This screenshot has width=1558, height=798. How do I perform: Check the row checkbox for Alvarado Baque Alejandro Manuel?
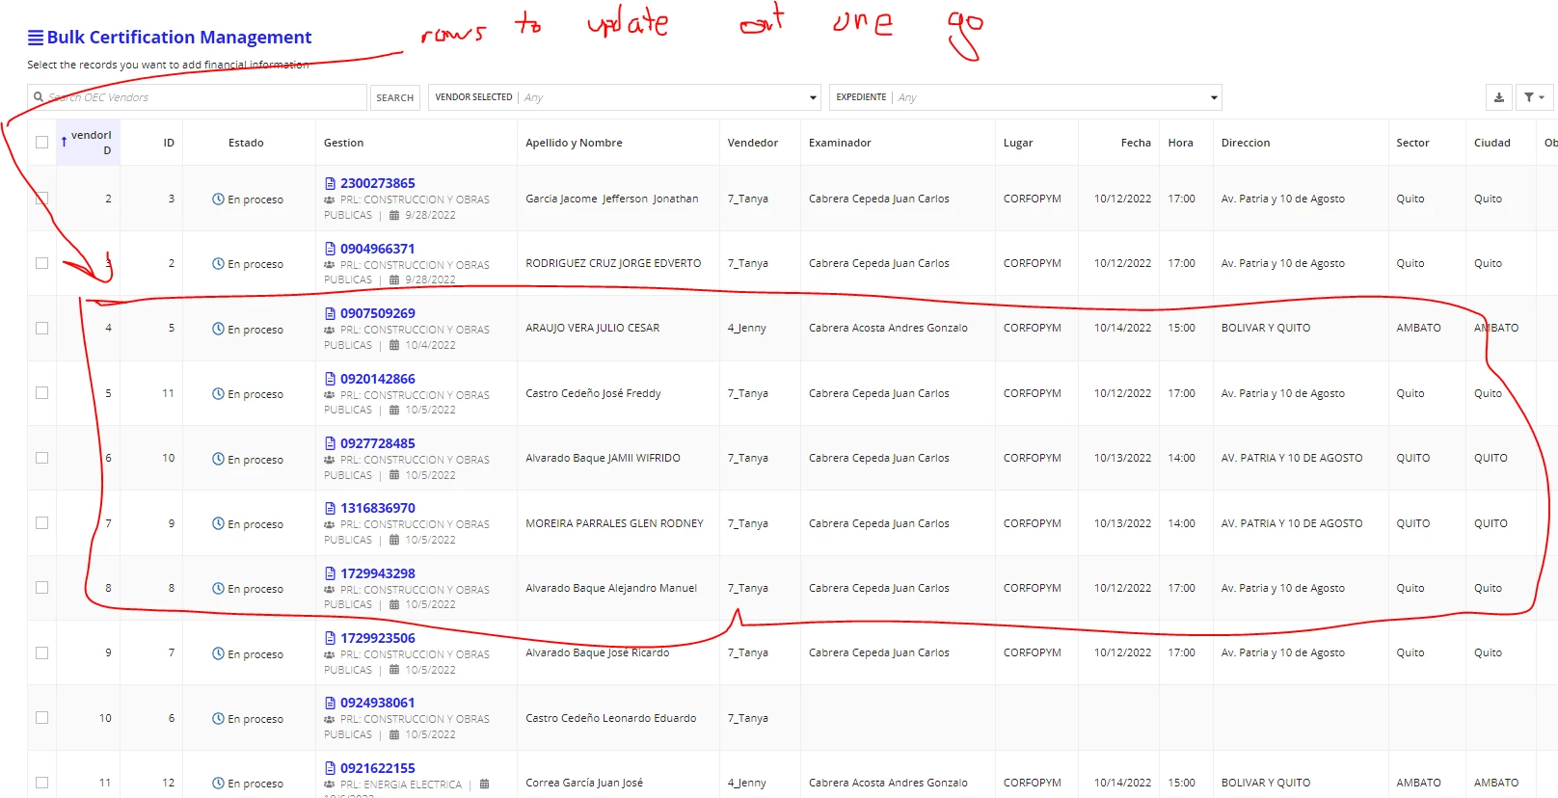[41, 588]
